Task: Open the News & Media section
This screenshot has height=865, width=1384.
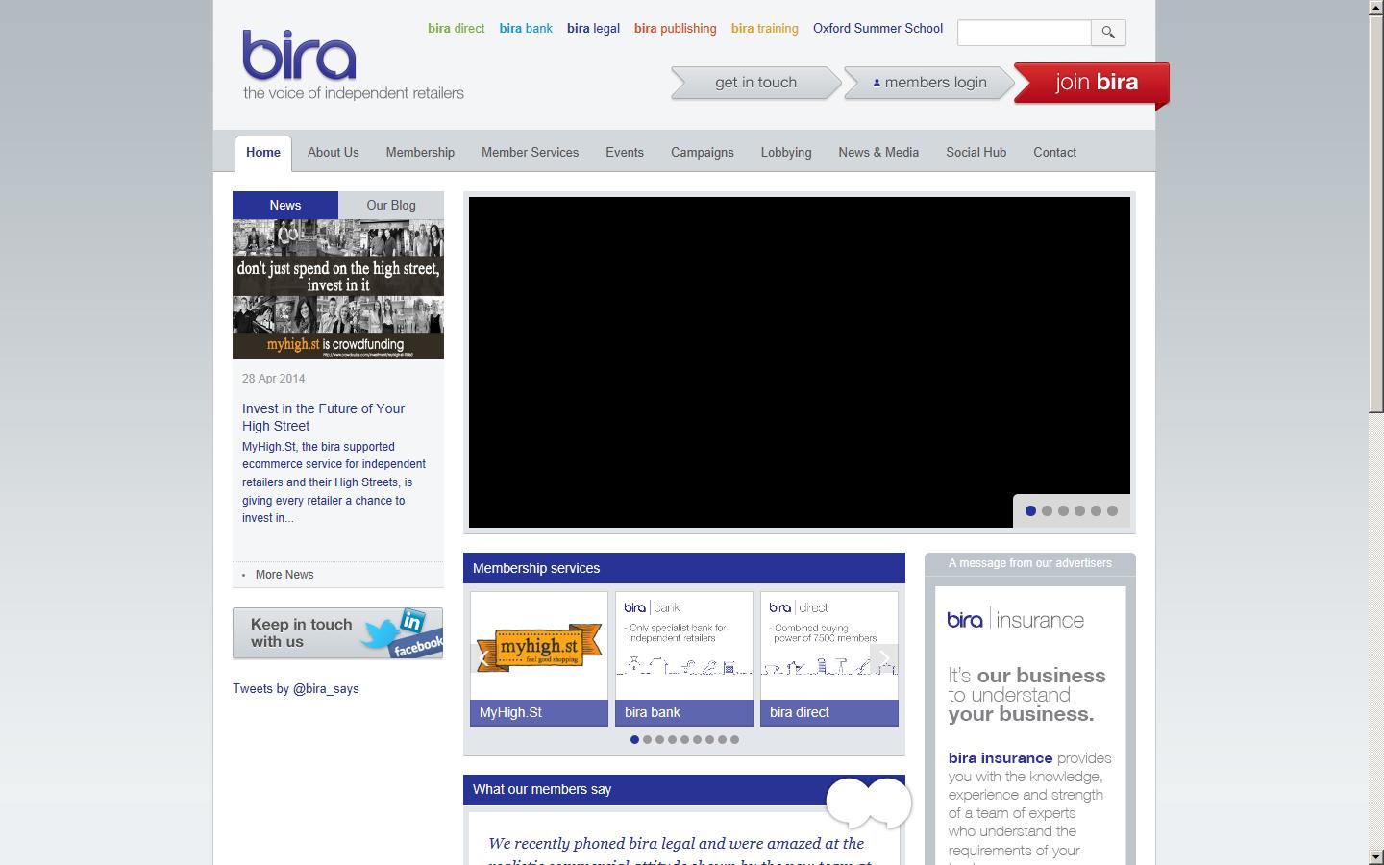Action: 877,152
